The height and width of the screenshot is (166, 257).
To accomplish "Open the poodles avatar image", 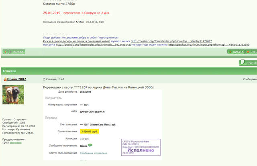I will tap(13, 95).
